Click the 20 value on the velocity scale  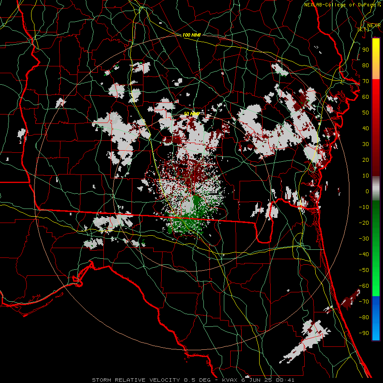[x=366, y=160]
